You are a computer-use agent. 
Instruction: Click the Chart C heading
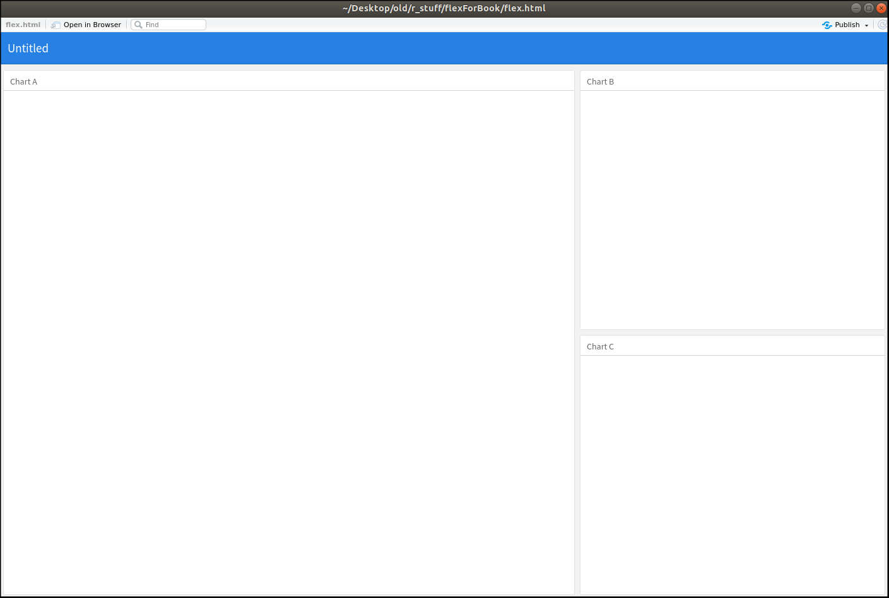(600, 347)
